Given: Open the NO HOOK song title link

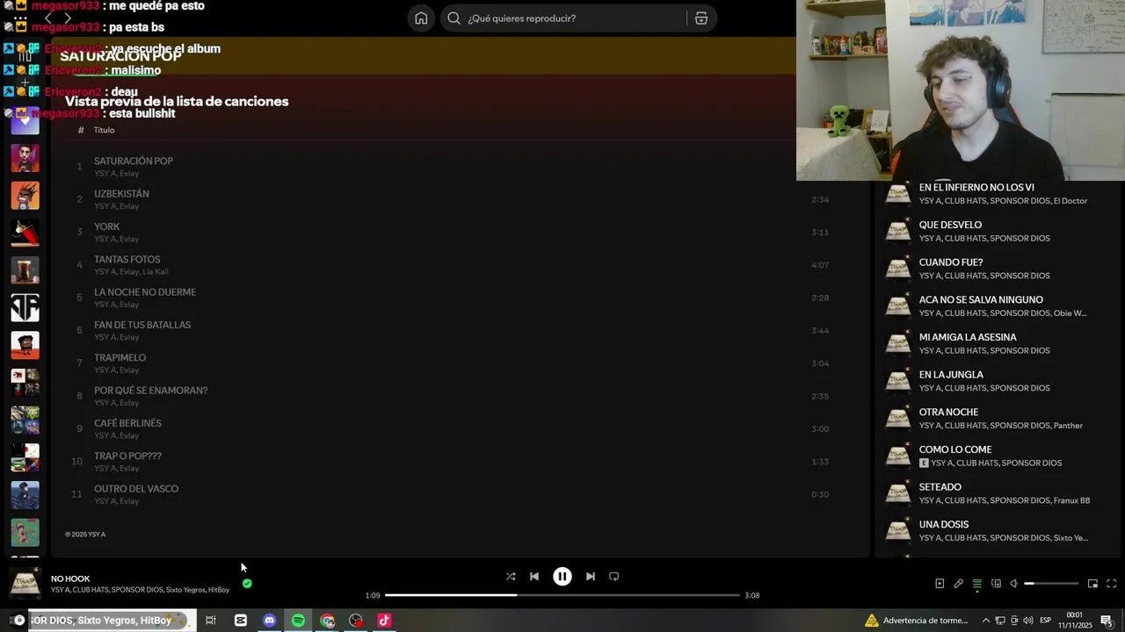Looking at the screenshot, I should coord(70,578).
